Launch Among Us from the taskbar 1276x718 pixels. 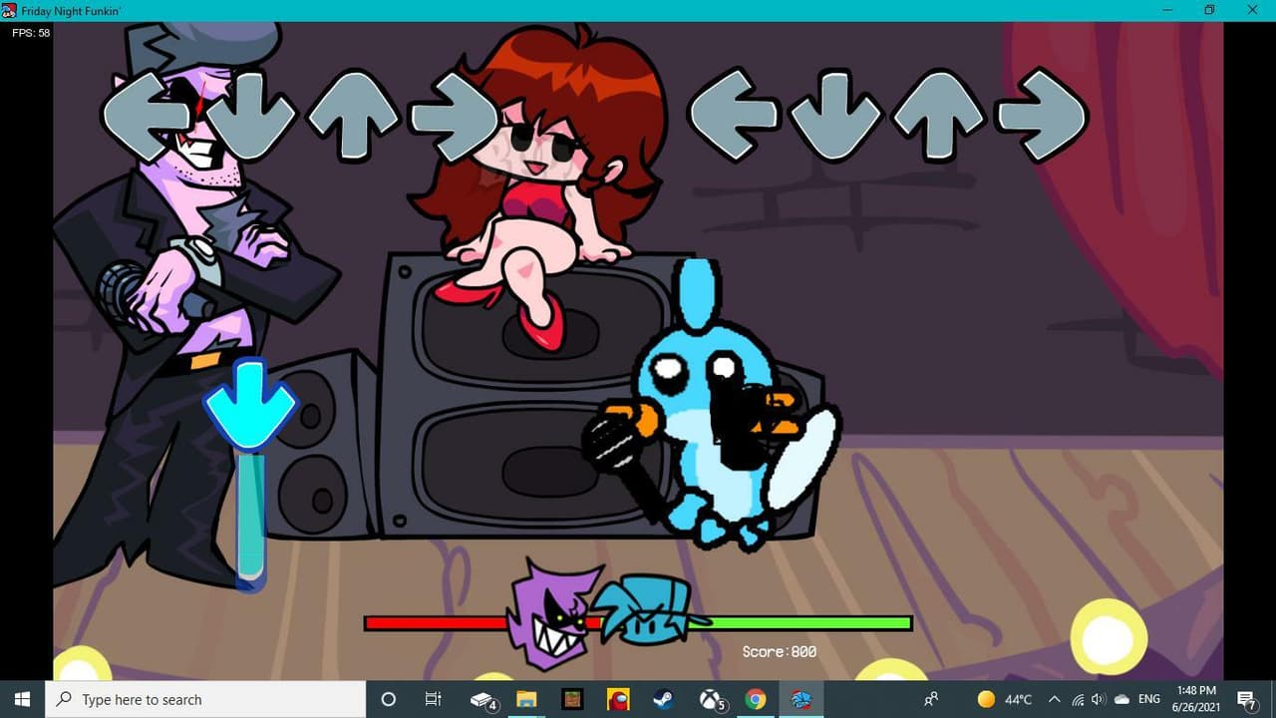(618, 699)
